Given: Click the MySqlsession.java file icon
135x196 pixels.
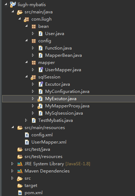Looking at the screenshot, I should 40,113.
